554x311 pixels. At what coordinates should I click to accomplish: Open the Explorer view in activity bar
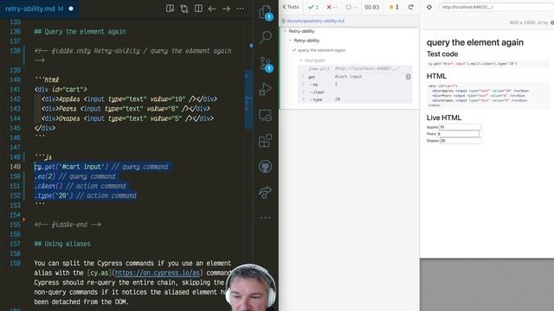point(266,12)
